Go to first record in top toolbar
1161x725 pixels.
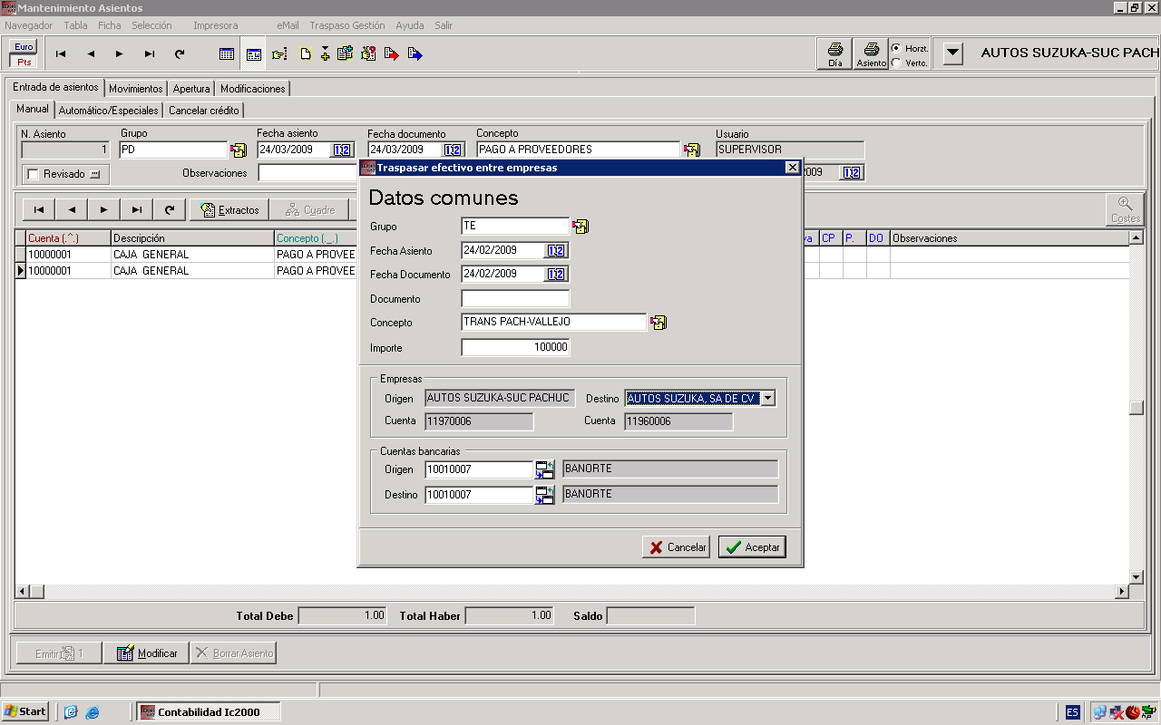[x=61, y=54]
